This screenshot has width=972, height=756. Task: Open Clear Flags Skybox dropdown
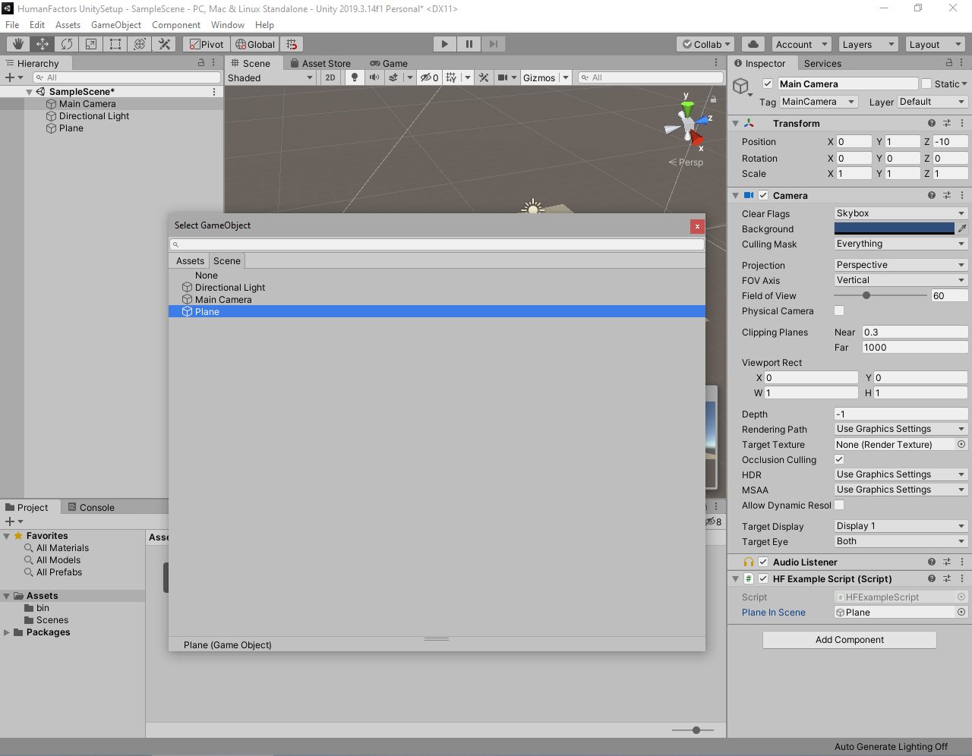pos(901,213)
